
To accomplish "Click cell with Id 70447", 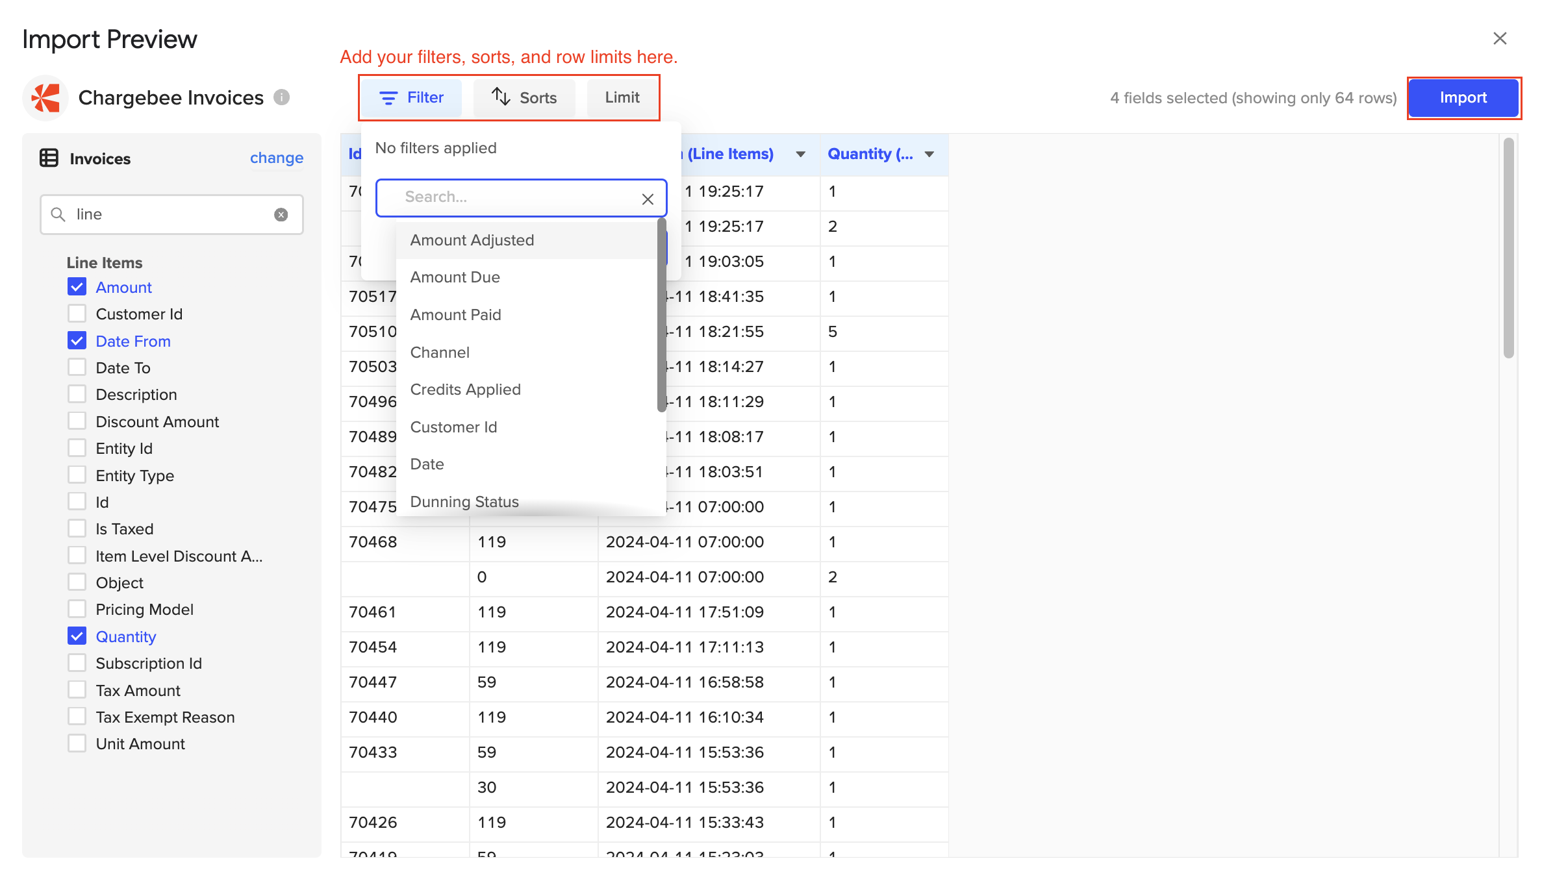I will point(405,682).
